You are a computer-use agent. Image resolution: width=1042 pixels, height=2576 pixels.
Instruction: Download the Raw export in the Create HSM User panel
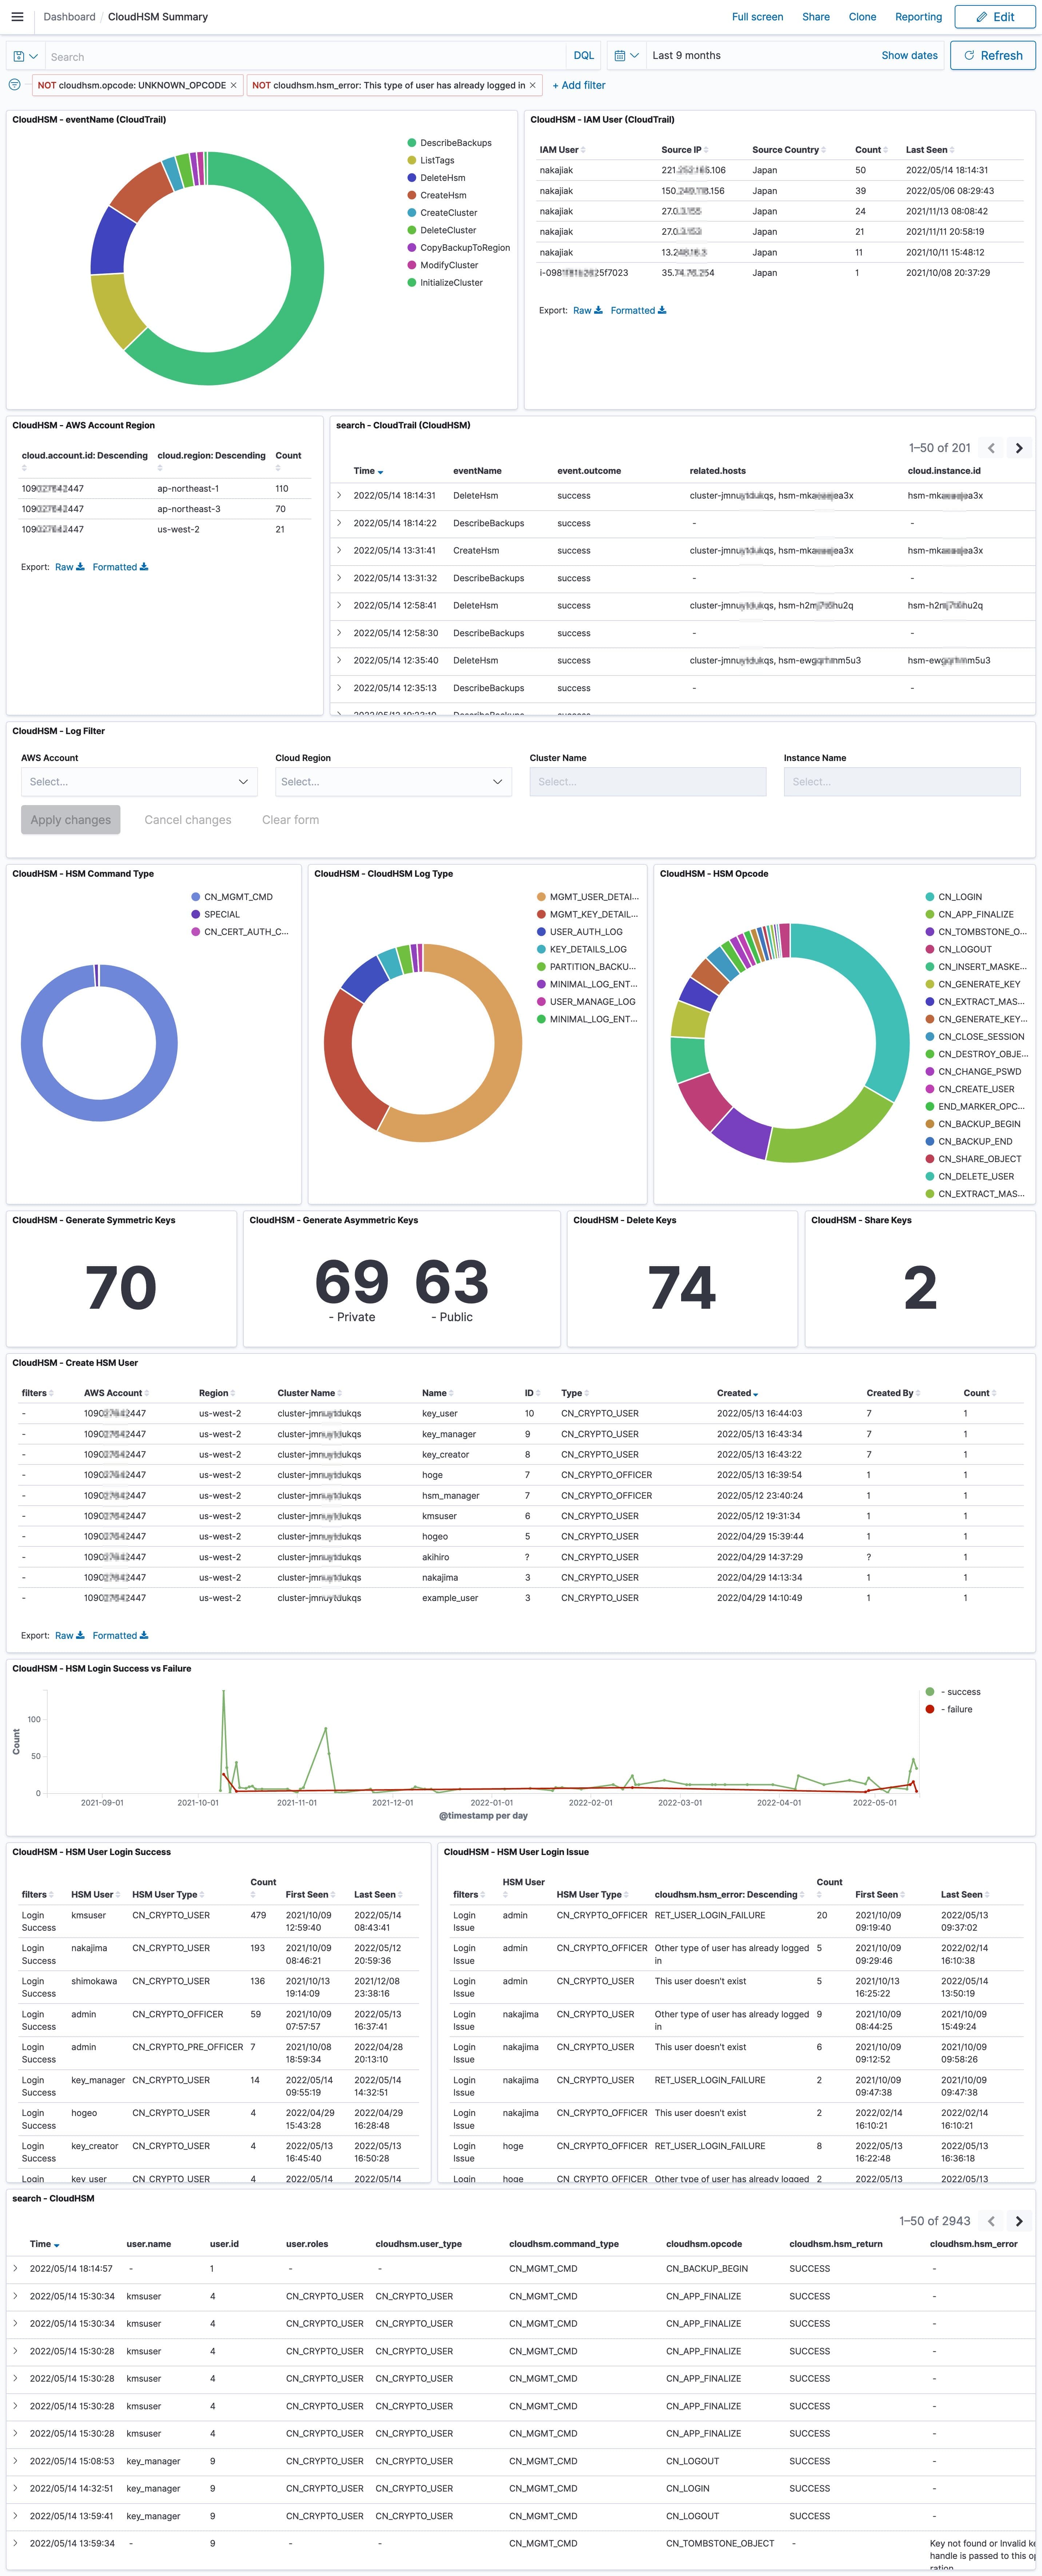pos(69,1636)
